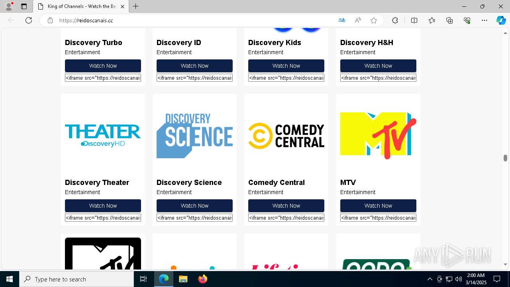Watch Now for Discovery Theater
This screenshot has width=510, height=287.
click(103, 206)
